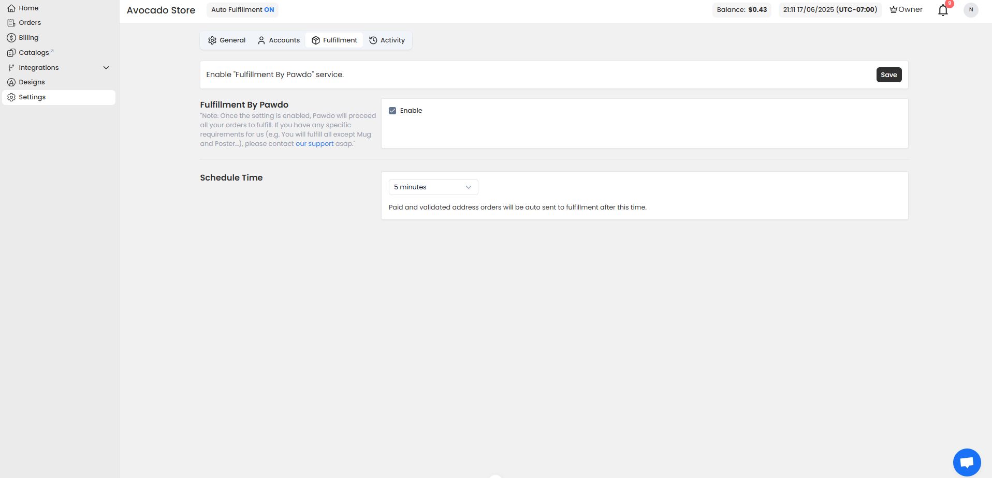The width and height of the screenshot is (992, 478).
Task: Click the Catalogs copy icon
Action: point(11,53)
